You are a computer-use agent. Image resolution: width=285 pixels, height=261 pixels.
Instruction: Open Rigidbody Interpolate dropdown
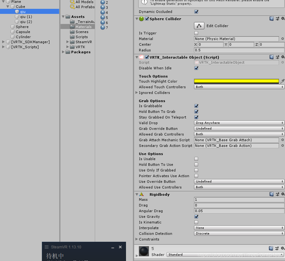coord(239,228)
